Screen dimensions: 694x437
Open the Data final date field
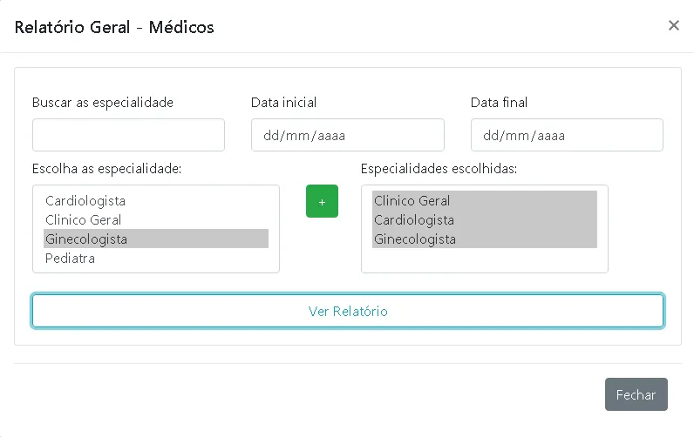[x=567, y=135]
